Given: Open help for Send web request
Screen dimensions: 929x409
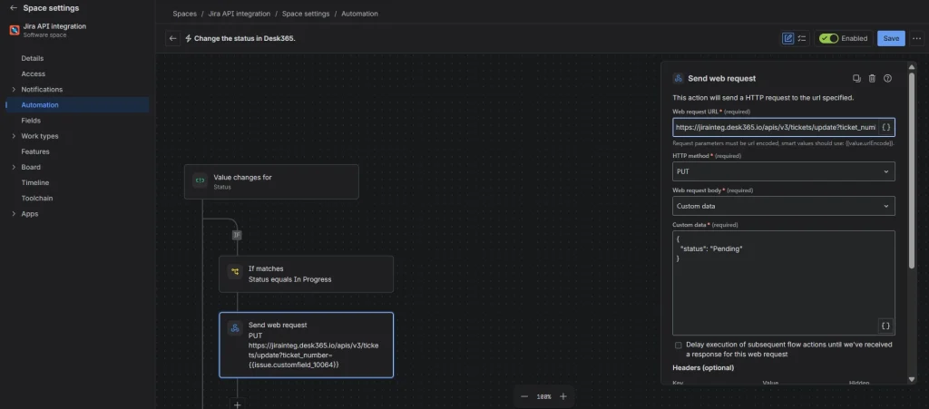Looking at the screenshot, I should pyautogui.click(x=887, y=78).
